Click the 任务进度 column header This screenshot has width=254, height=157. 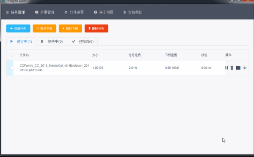click(135, 55)
